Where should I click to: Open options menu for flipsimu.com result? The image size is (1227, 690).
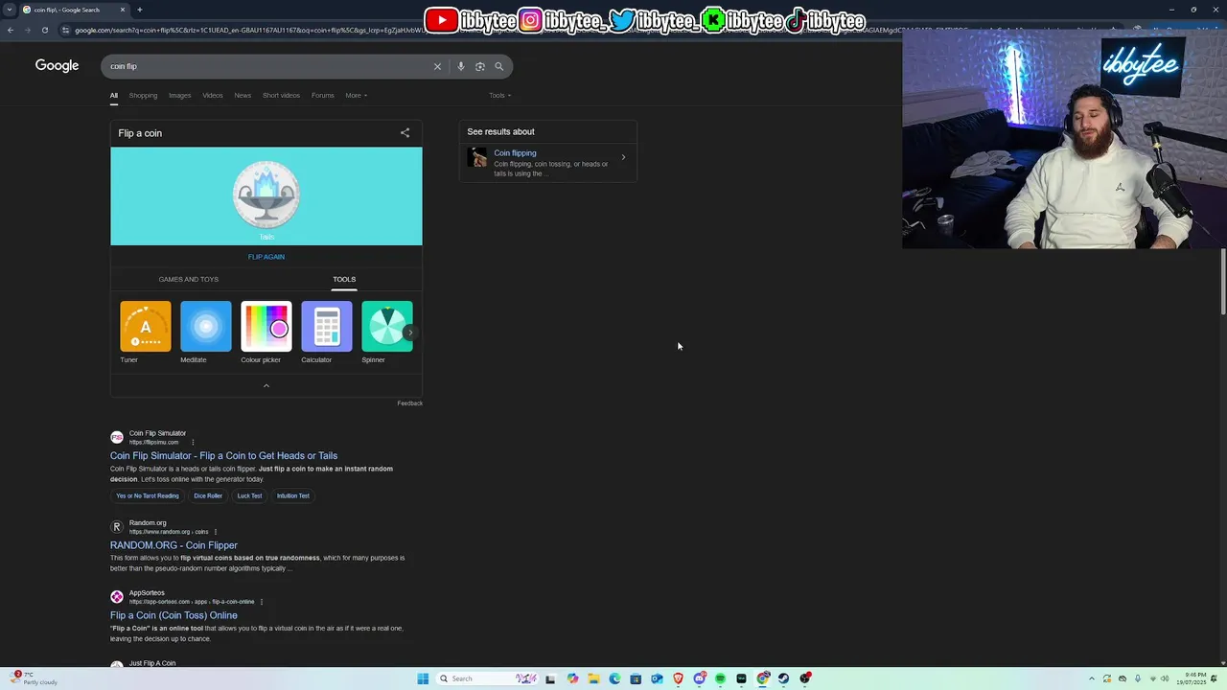point(193,443)
